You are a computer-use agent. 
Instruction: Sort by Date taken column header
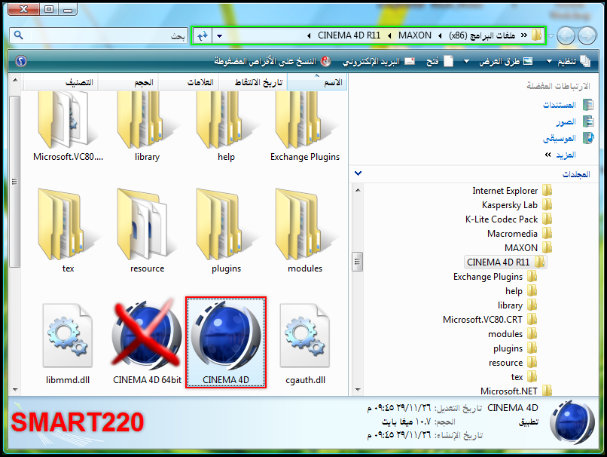(253, 82)
